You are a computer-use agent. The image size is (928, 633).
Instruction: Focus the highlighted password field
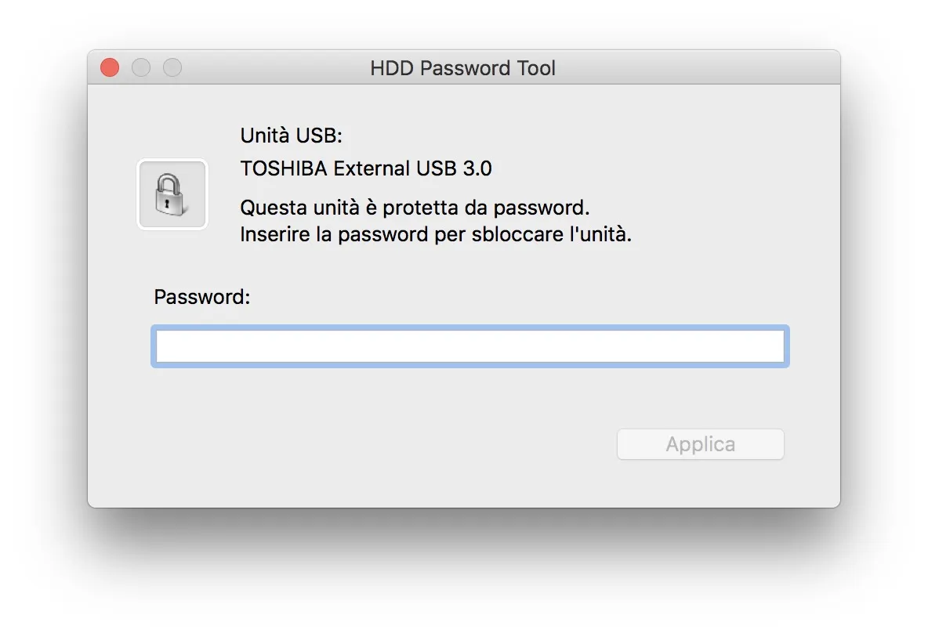tap(470, 345)
